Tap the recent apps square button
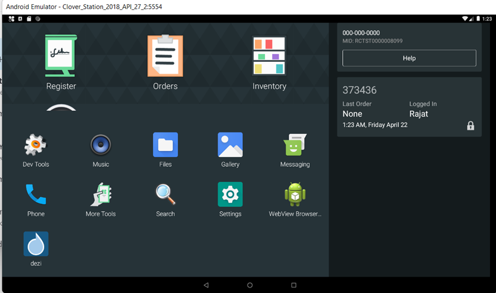496x293 pixels. [x=293, y=285]
